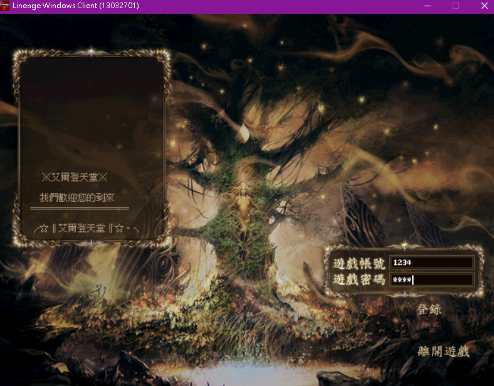Click the 遊戲密碼 label
The height and width of the screenshot is (386, 494).
tap(359, 279)
